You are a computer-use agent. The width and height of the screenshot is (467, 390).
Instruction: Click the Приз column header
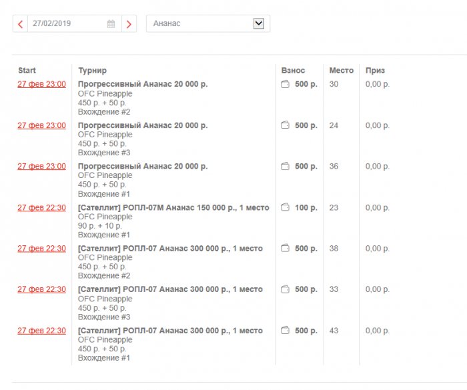375,70
